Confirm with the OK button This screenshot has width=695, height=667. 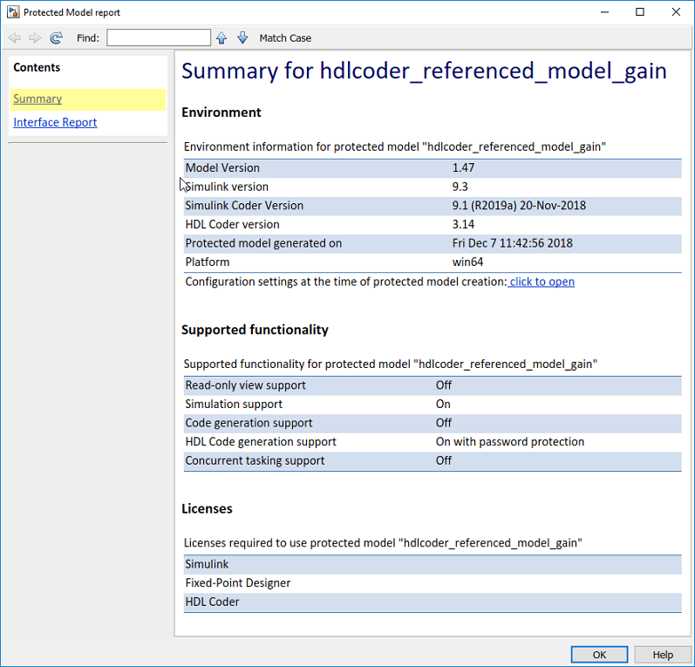pyautogui.click(x=599, y=655)
